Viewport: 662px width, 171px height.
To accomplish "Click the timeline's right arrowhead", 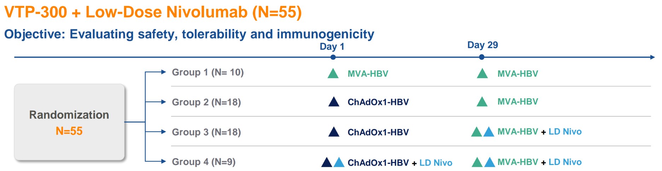I will point(652,57).
